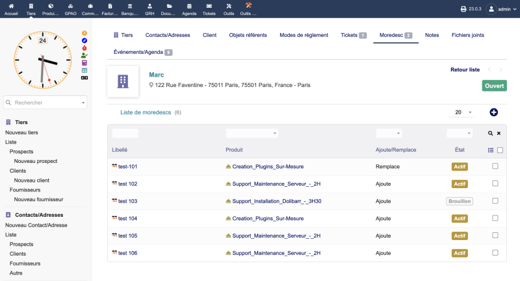Switch to the Client tab
This screenshot has height=281, width=520.
209,35
